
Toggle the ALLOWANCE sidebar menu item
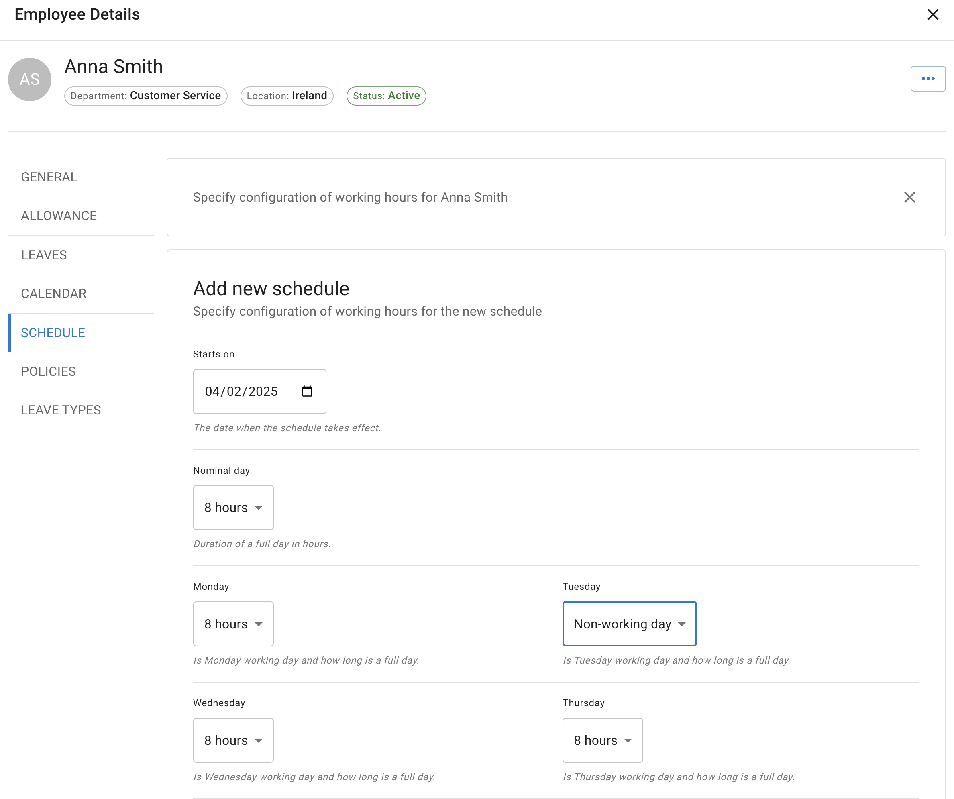[x=59, y=216]
